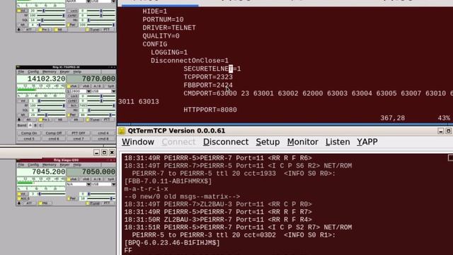Close the window above the Xiegu-G90 rig
The height and width of the screenshot is (255, 453).
click(x=112, y=152)
